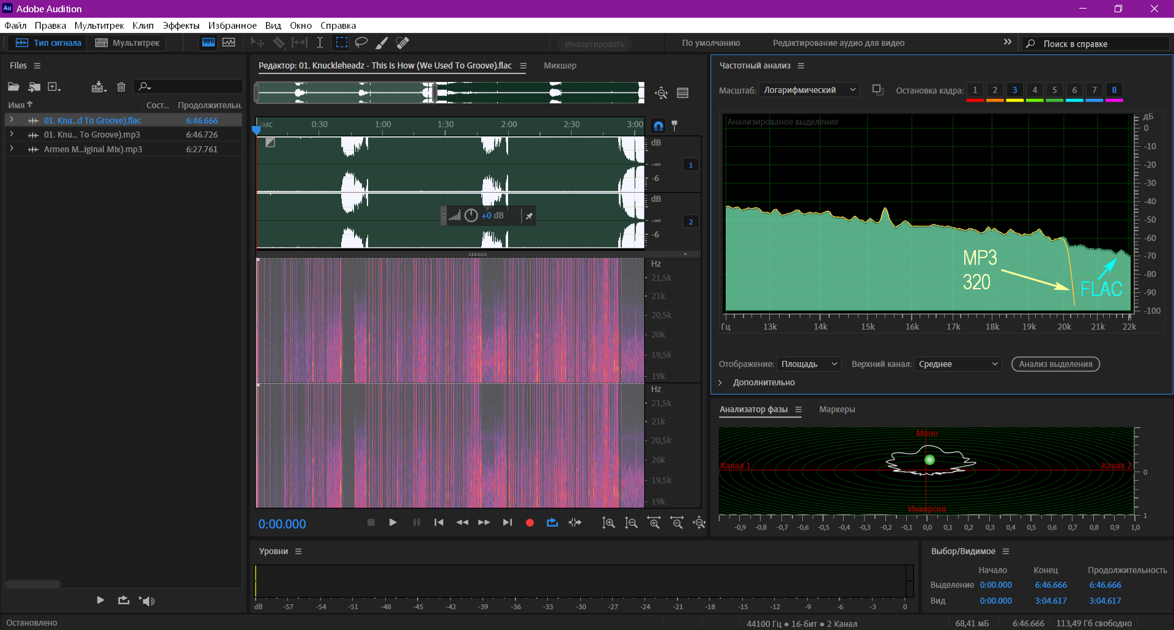
Task: Select the Time Selection tool
Action: (320, 43)
